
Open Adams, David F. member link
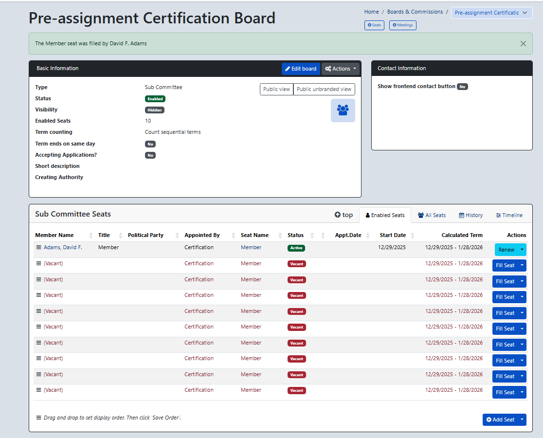[x=63, y=247]
